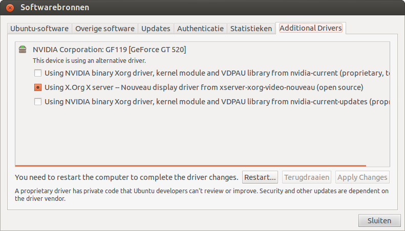The image size is (405, 231).
Task: Select the Additional Drivers tab
Action: click(x=310, y=28)
